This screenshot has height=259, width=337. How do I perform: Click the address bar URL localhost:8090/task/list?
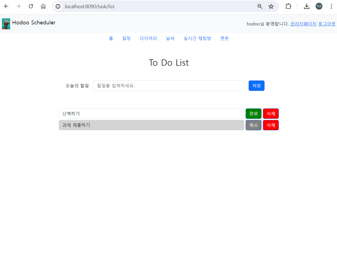pyautogui.click(x=90, y=7)
